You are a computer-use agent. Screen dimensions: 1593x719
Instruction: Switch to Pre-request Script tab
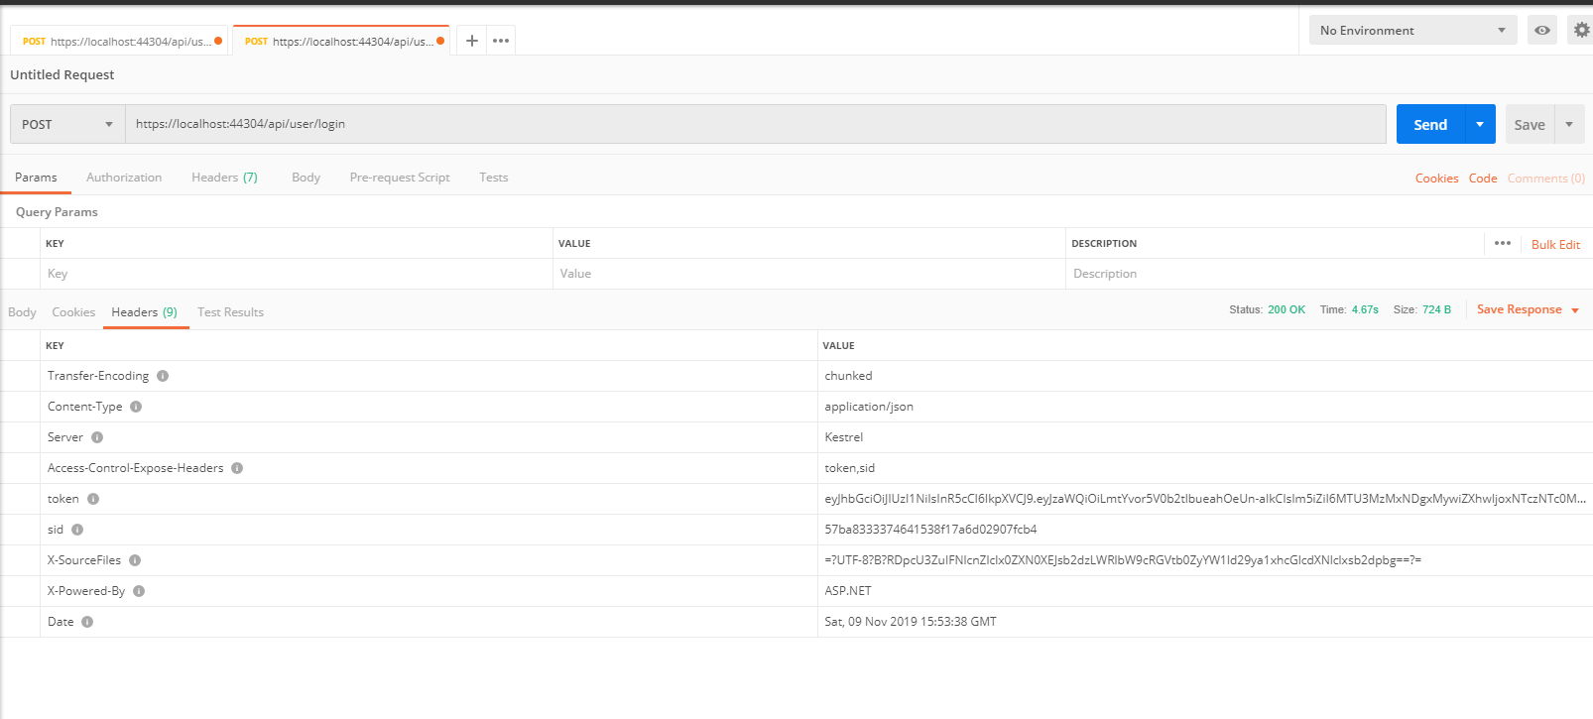coord(400,178)
